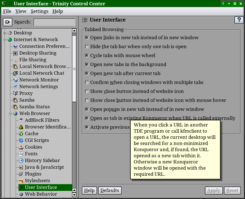The width and height of the screenshot is (245, 199).
Task: Open the Help menu
Action: coord(57,11)
